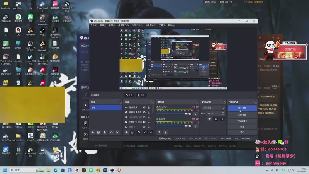309x174 pixels.
Task: Open the QQ desktop shortcut
Action: (x=18, y=31)
